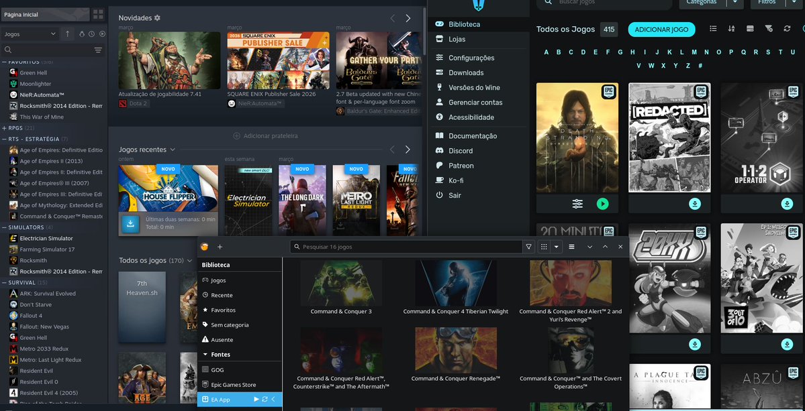805x411 pixels.
Task: Open Novidades settings gear in Steam
Action: [x=157, y=18]
